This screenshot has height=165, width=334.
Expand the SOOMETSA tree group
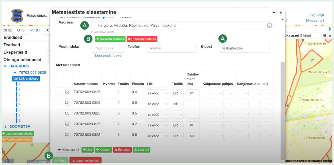point(5,127)
